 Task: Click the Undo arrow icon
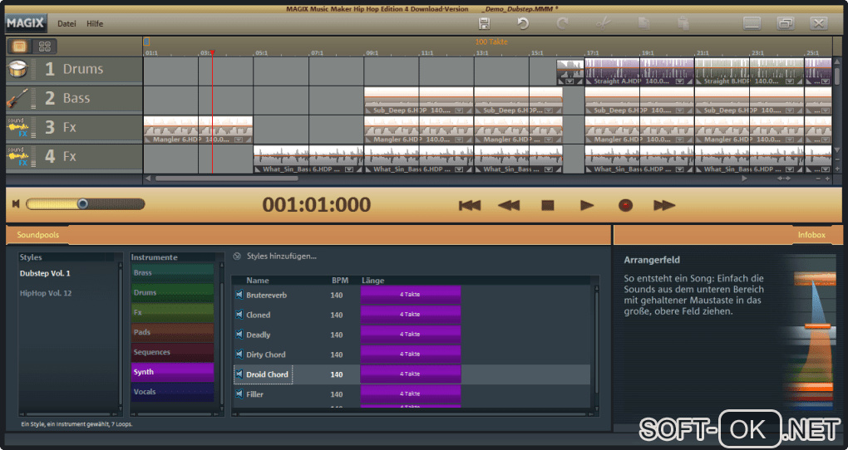(523, 23)
